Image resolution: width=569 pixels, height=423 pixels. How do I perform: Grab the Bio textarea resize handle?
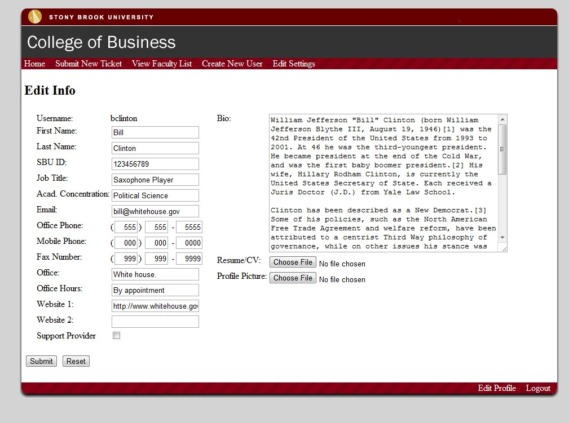coord(504,248)
